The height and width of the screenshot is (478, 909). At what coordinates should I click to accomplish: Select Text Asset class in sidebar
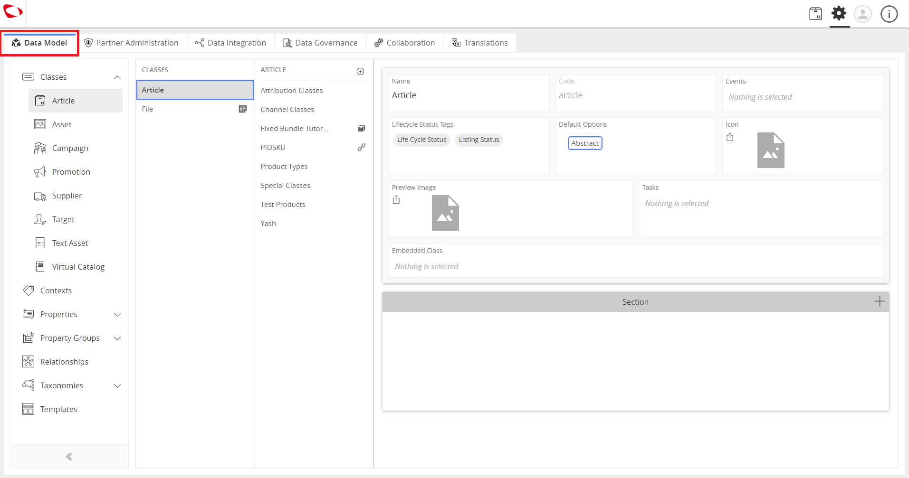pyautogui.click(x=76, y=243)
